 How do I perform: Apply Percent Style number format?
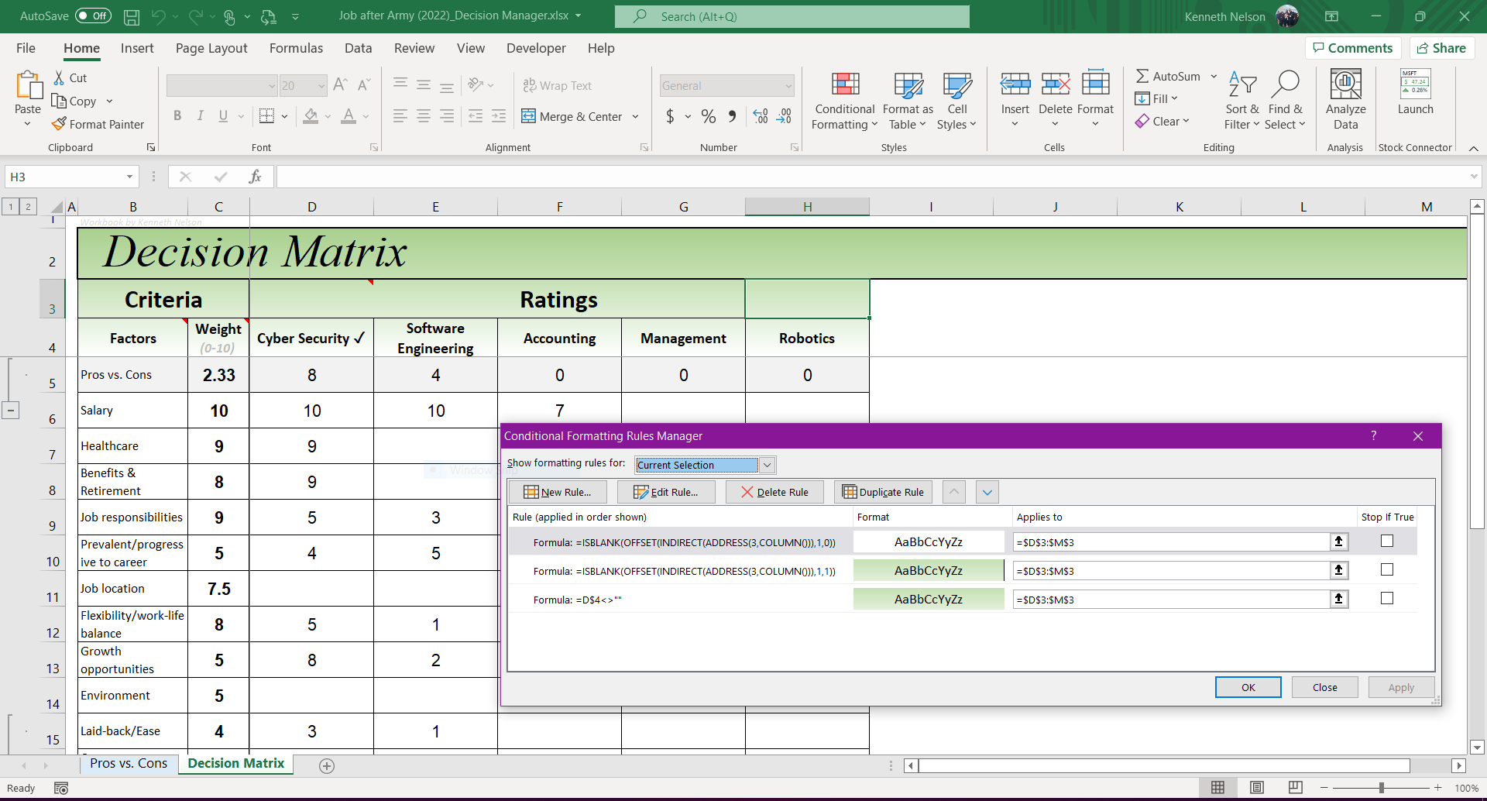(x=707, y=116)
